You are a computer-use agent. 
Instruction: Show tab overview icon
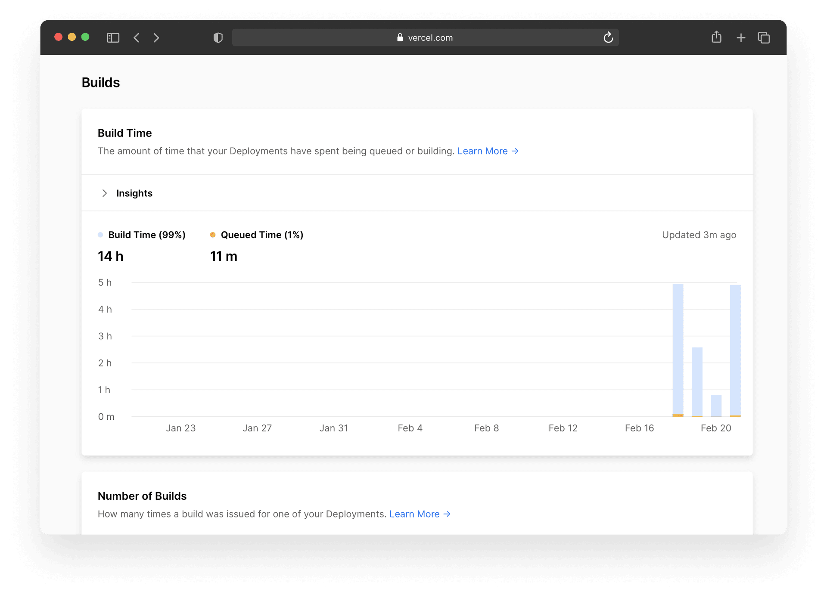pyautogui.click(x=764, y=38)
